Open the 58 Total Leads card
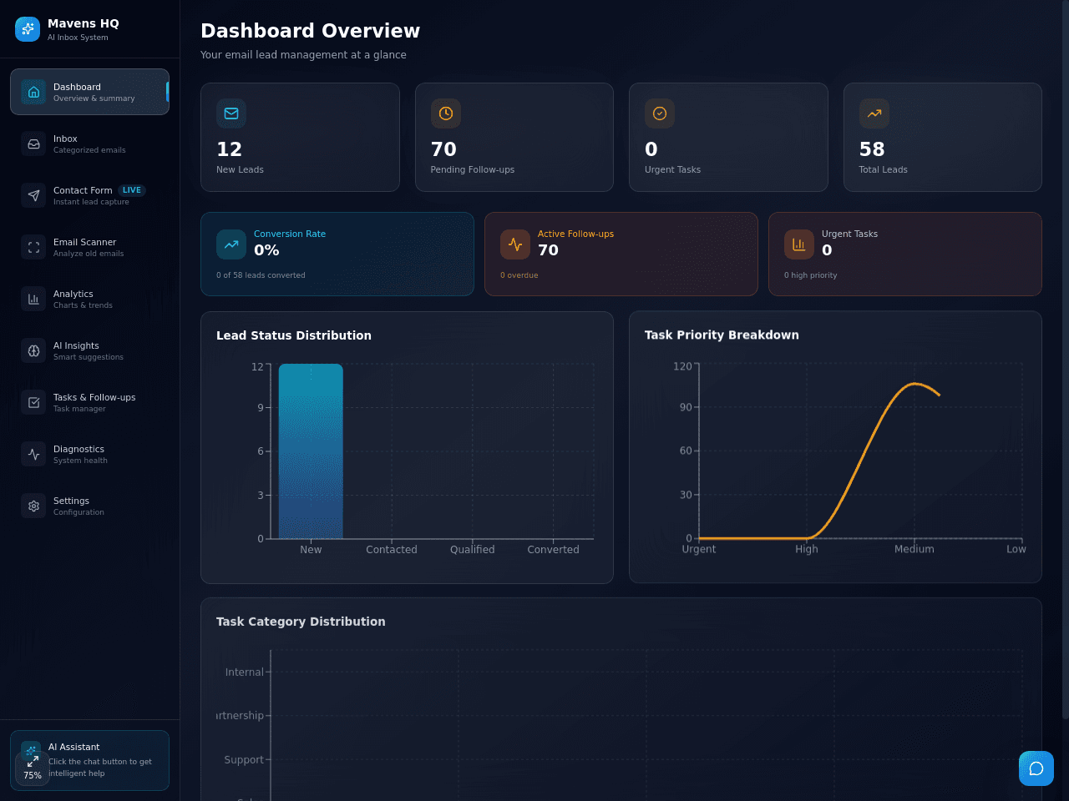Viewport: 1069px width, 801px height. coord(943,137)
